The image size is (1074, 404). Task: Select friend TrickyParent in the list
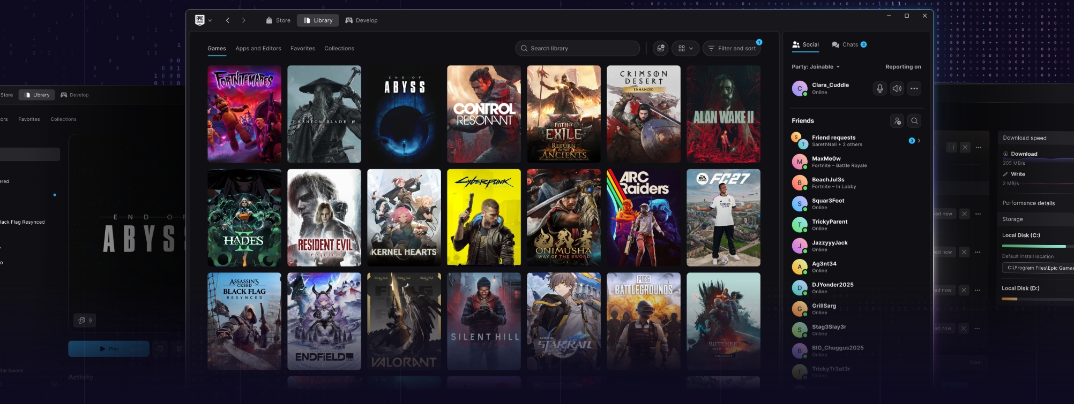pyautogui.click(x=856, y=225)
